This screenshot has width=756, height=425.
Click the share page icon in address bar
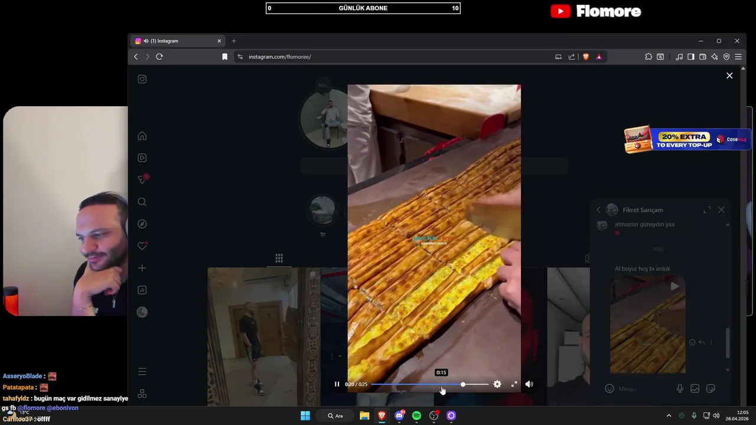572,57
